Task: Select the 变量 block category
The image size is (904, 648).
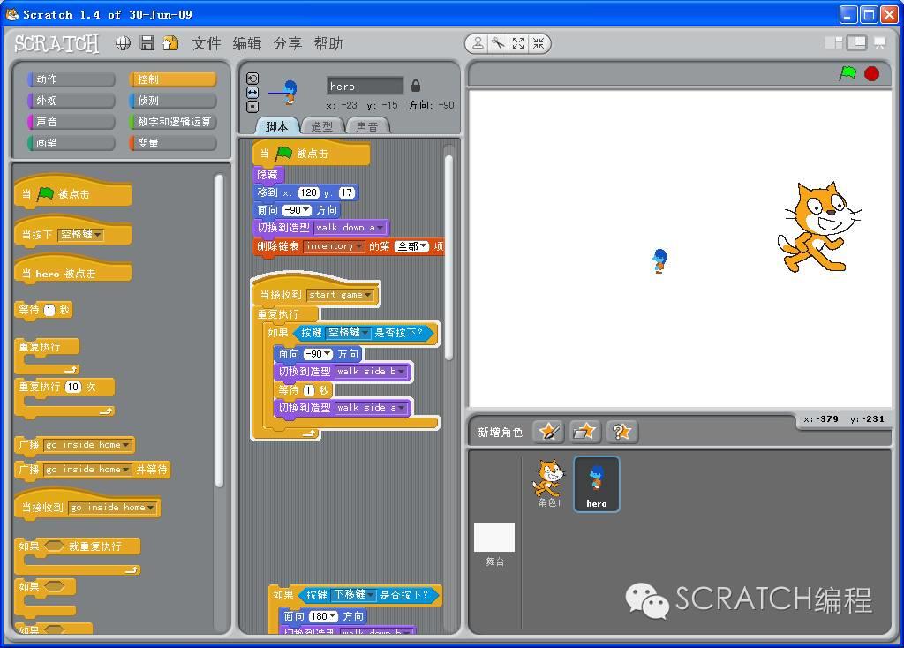Action: pyautogui.click(x=173, y=143)
